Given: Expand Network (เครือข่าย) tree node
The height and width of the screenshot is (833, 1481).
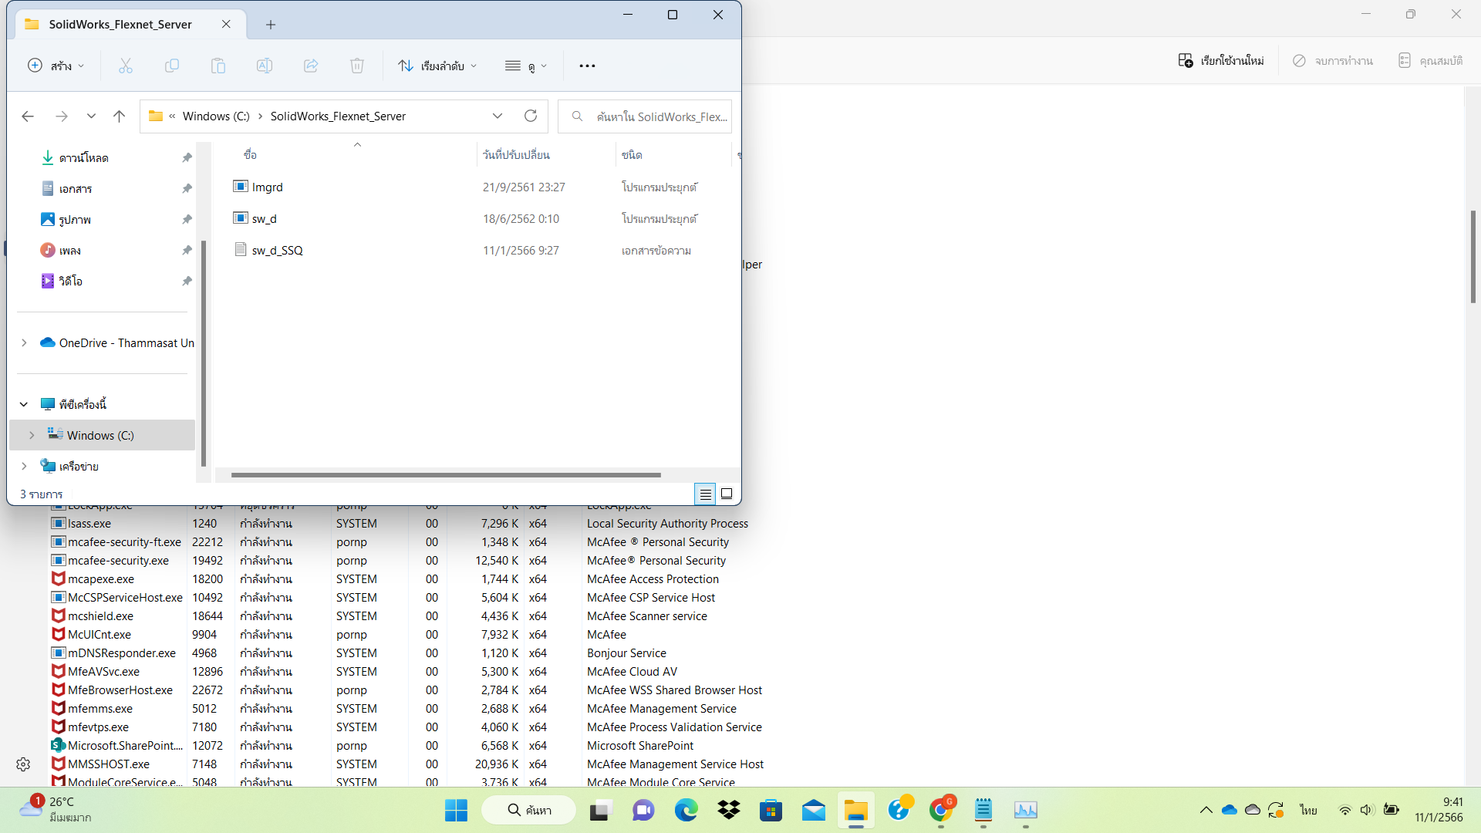Looking at the screenshot, I should click(x=24, y=467).
